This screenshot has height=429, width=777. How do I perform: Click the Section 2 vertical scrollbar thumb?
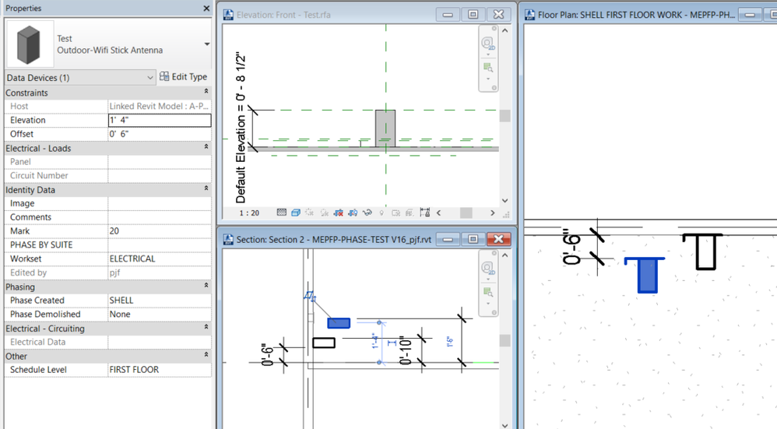(x=505, y=340)
